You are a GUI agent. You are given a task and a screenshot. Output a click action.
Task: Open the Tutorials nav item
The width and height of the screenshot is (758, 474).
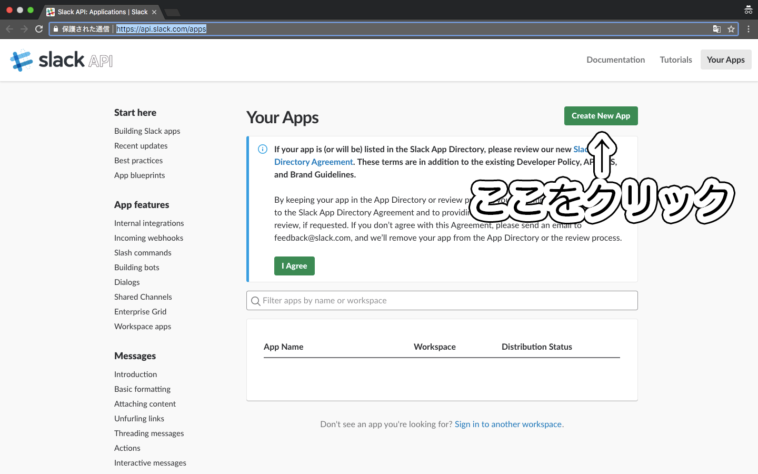pyautogui.click(x=676, y=60)
